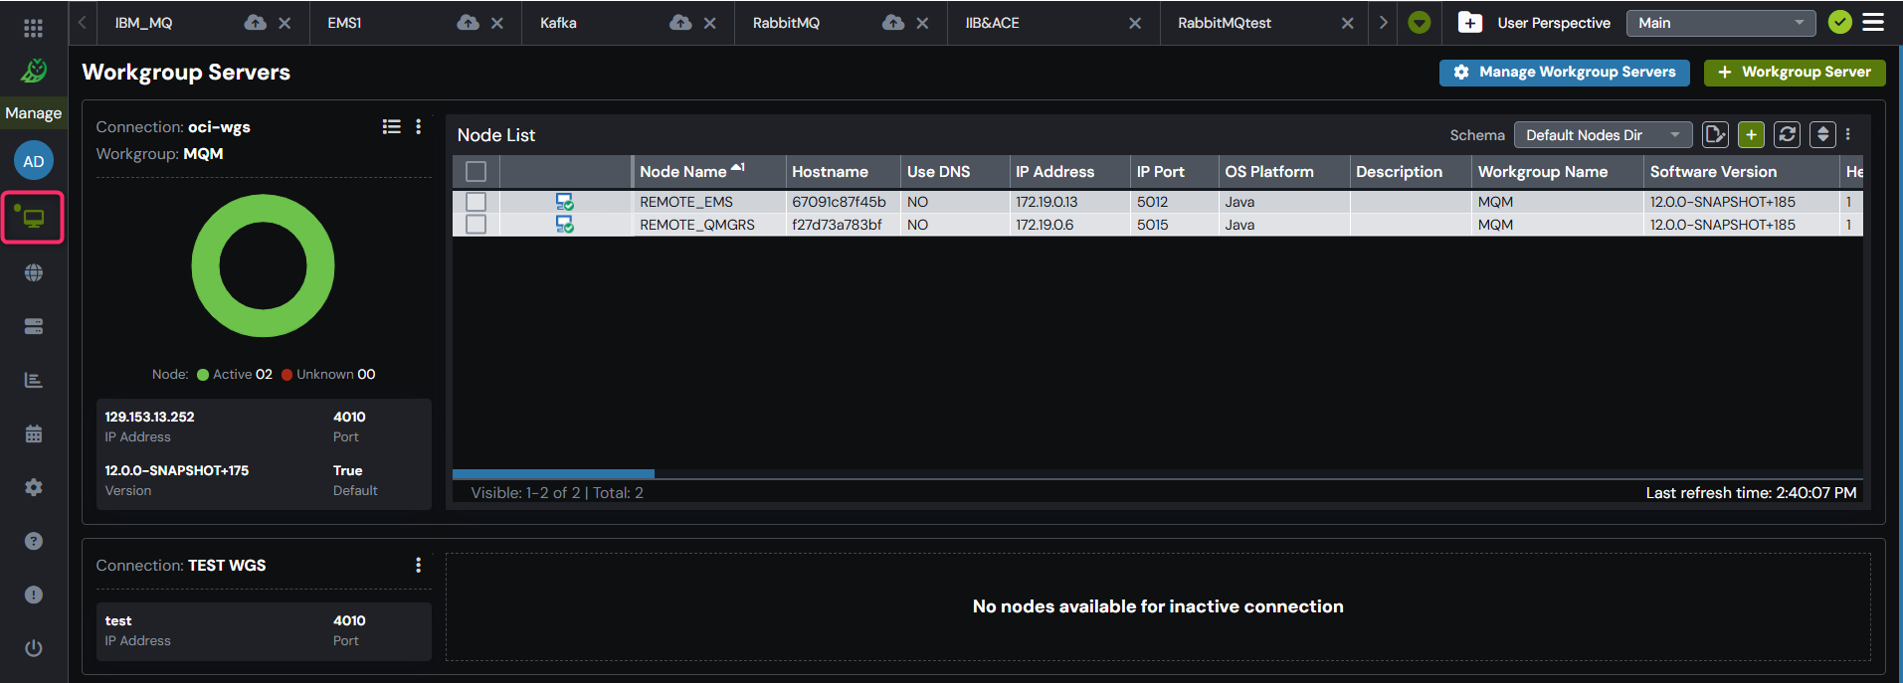Screen dimensions: 1903x683
Task: Toggle the select-all checkbox in Node List header
Action: point(476,172)
